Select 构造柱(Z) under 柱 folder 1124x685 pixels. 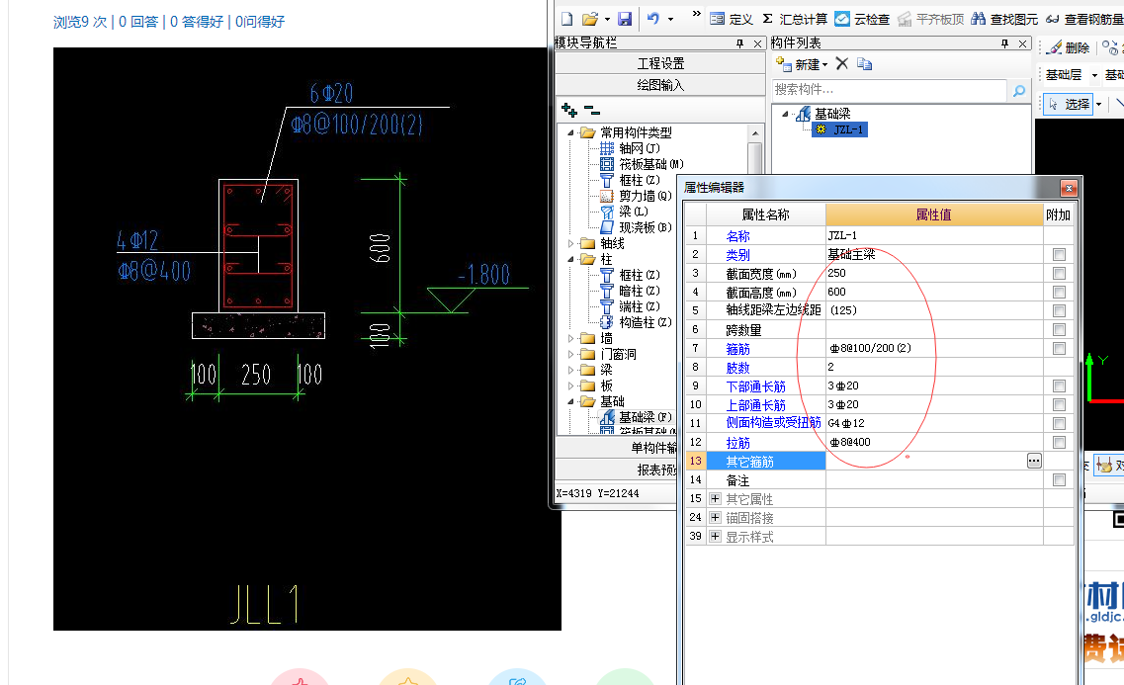tap(636, 321)
